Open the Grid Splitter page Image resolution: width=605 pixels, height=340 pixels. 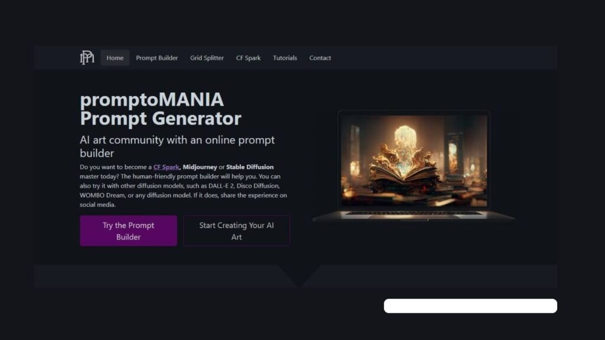pyautogui.click(x=207, y=58)
